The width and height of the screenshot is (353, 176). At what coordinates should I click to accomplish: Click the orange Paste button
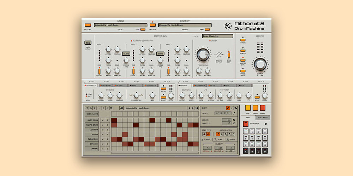click(255, 108)
